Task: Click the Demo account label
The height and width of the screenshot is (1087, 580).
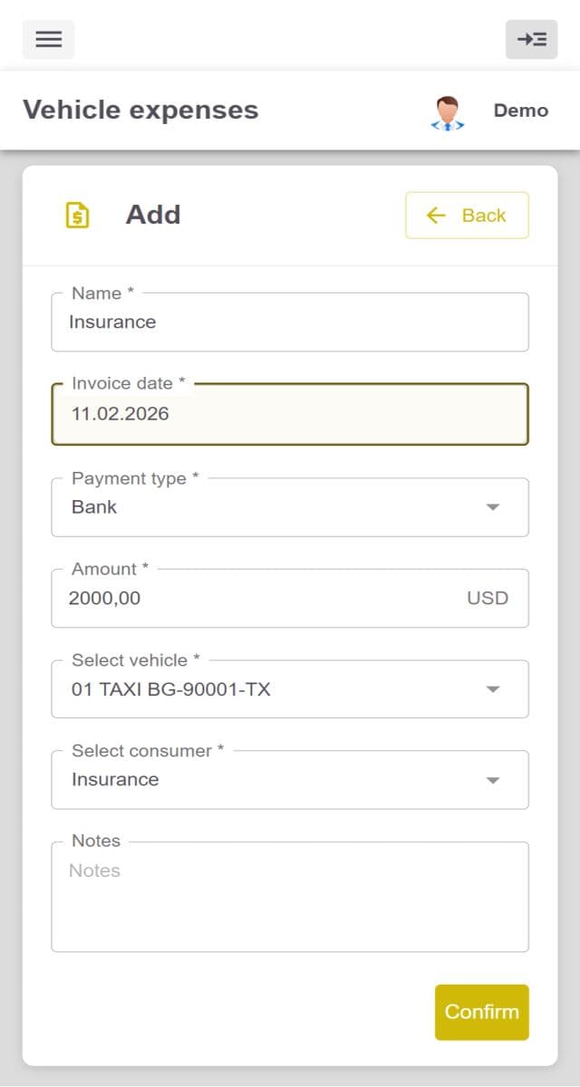Action: [520, 110]
